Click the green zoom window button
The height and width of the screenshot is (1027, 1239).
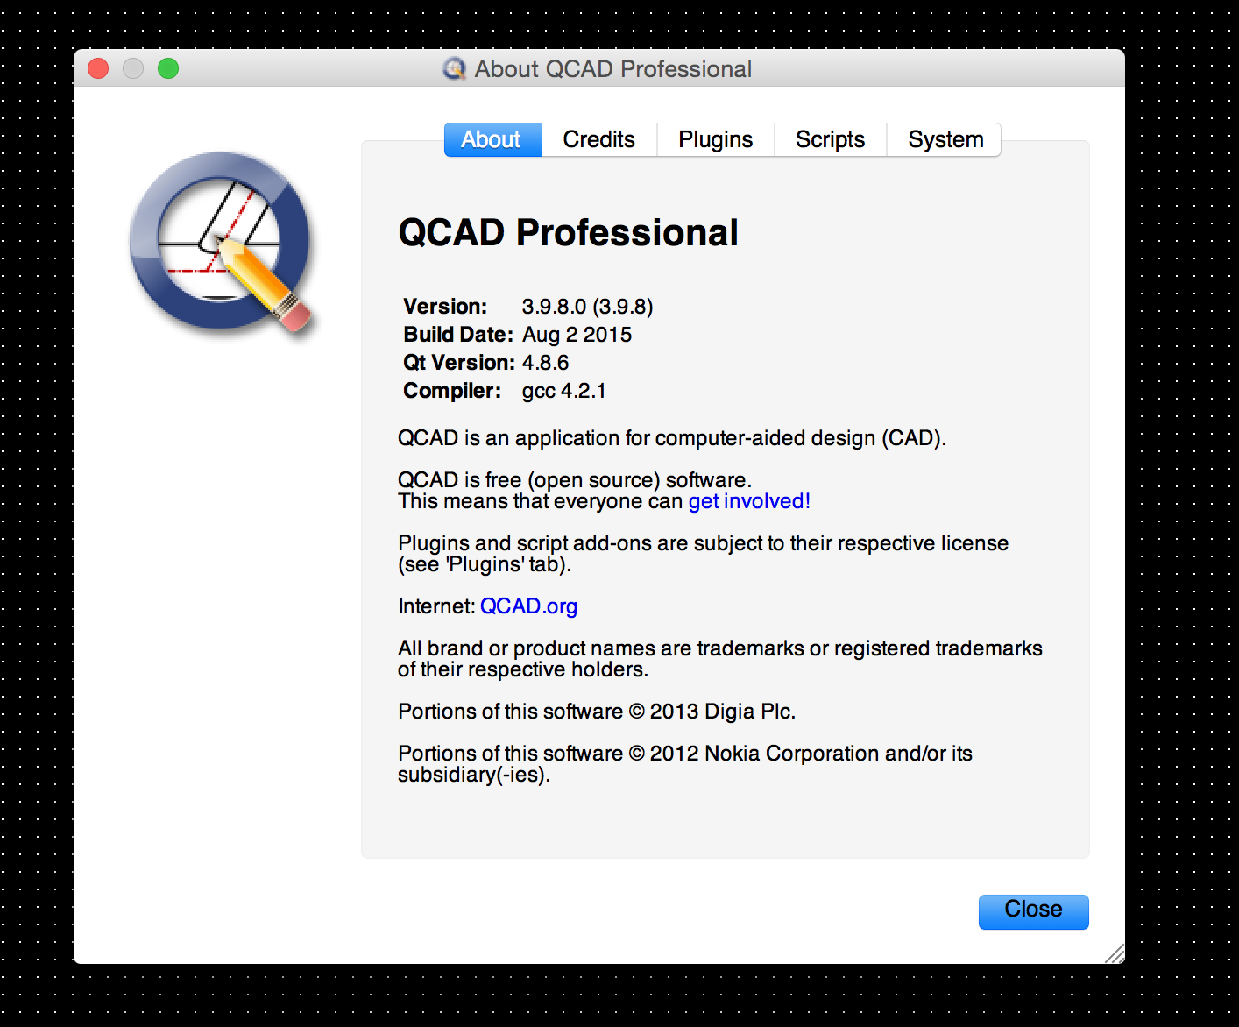tap(168, 68)
